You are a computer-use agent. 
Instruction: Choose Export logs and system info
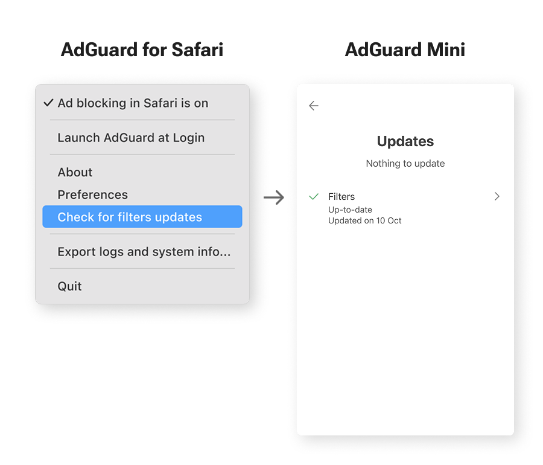pyautogui.click(x=144, y=252)
